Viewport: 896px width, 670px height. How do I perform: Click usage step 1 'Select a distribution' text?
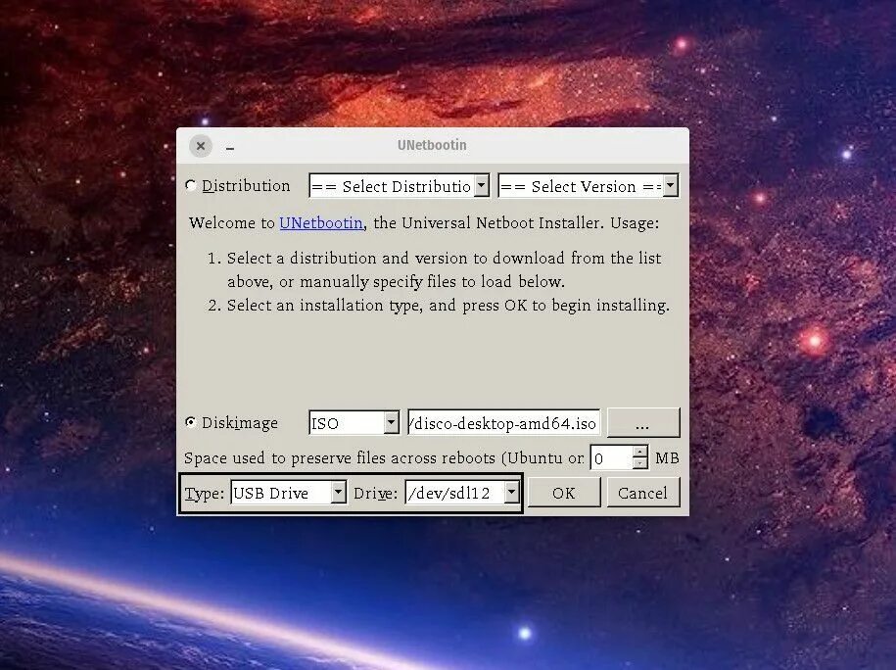(x=444, y=269)
